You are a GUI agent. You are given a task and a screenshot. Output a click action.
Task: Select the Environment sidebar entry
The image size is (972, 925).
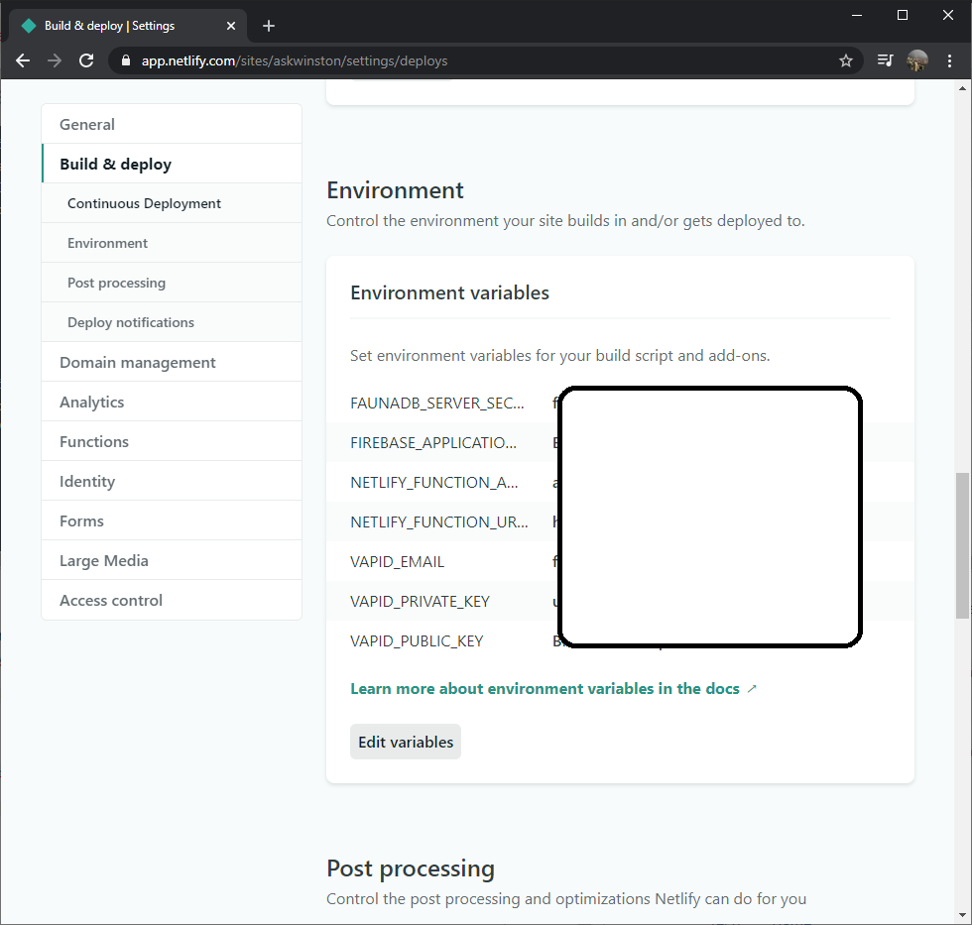107,242
